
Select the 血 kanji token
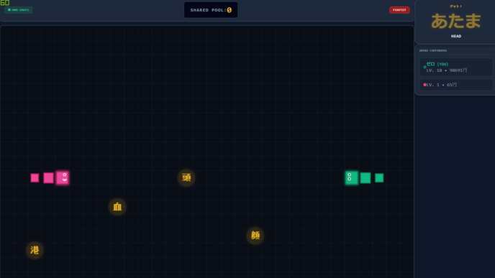(117, 207)
